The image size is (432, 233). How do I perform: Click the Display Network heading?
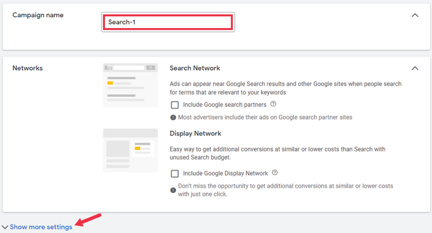(x=195, y=133)
